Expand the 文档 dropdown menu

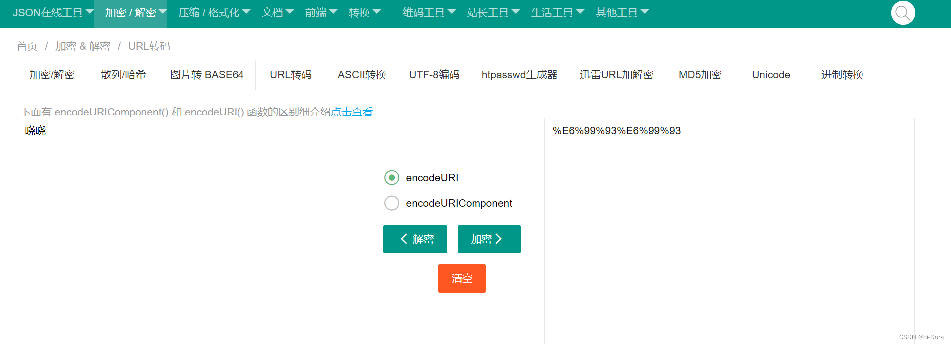[278, 13]
